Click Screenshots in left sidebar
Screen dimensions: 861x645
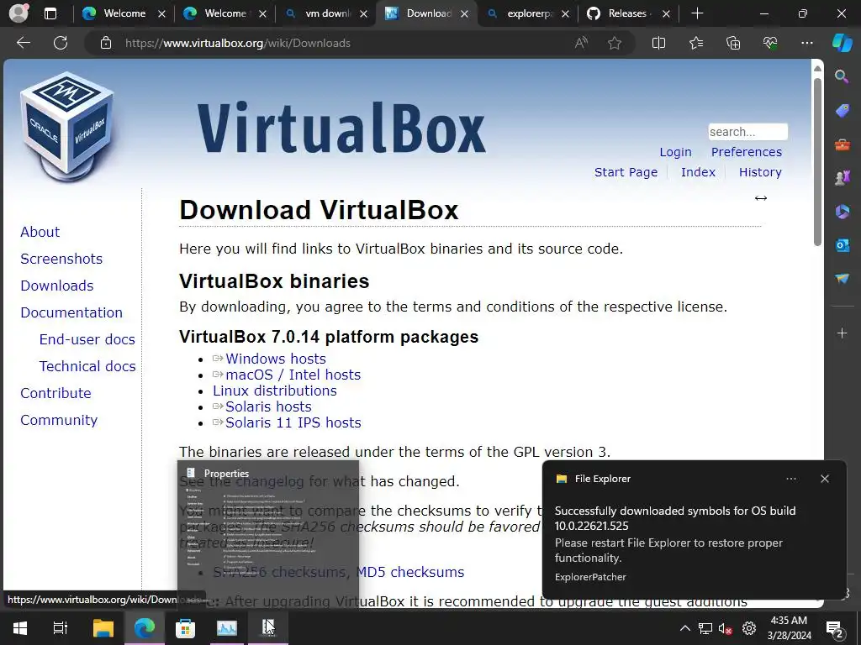[x=61, y=259]
